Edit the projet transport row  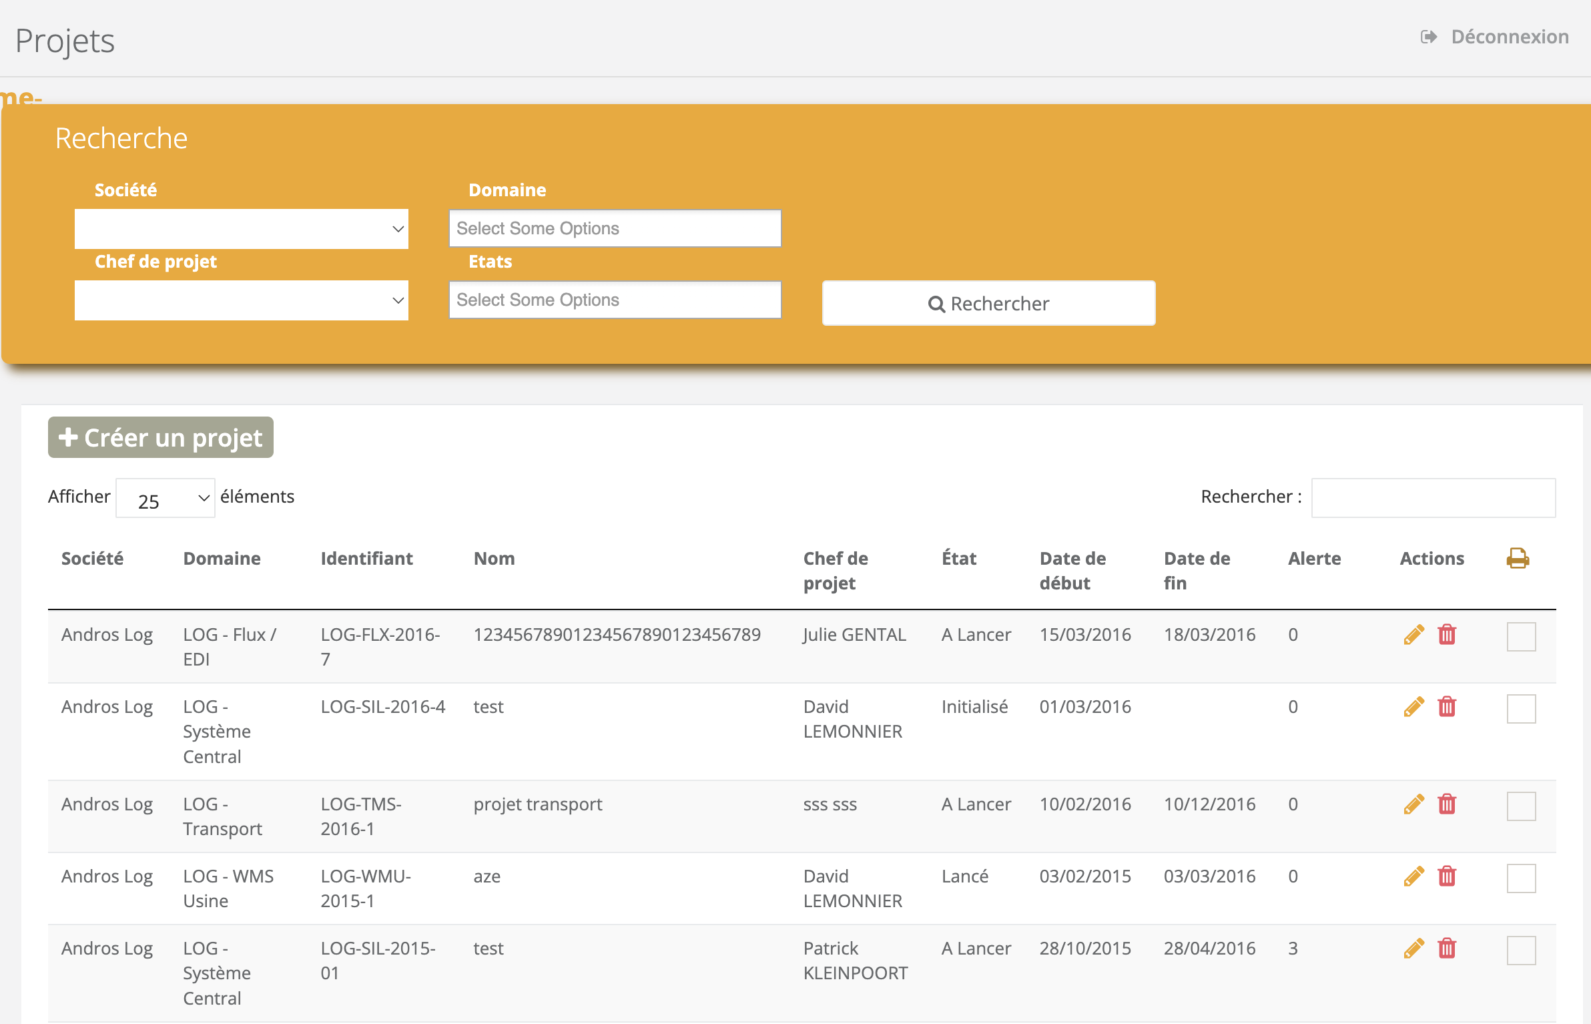click(x=1413, y=804)
